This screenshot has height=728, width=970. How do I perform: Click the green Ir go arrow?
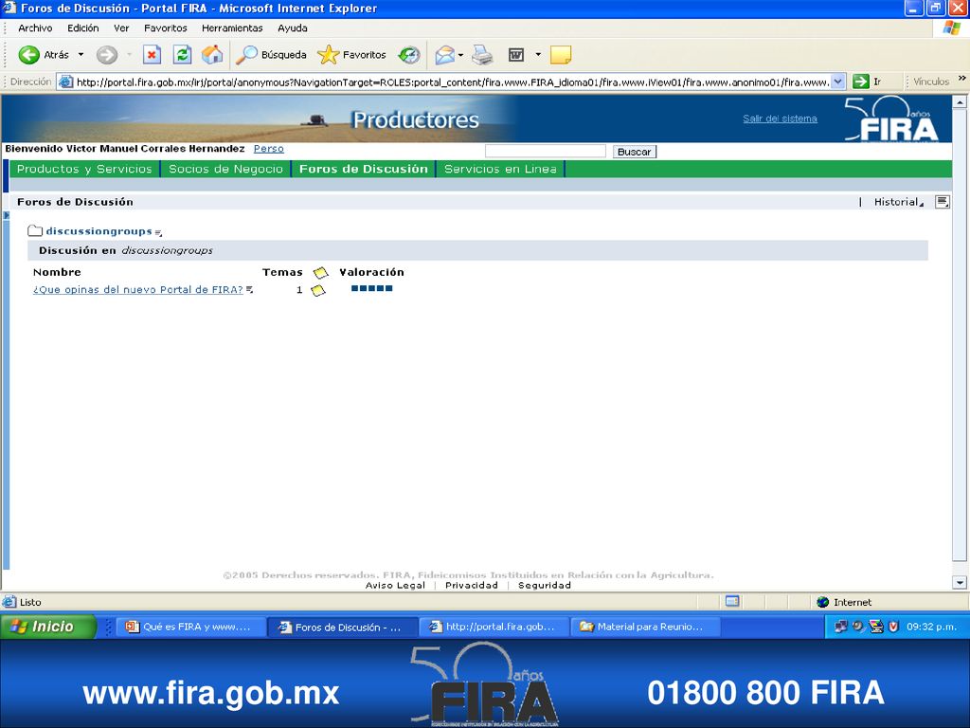coord(860,82)
